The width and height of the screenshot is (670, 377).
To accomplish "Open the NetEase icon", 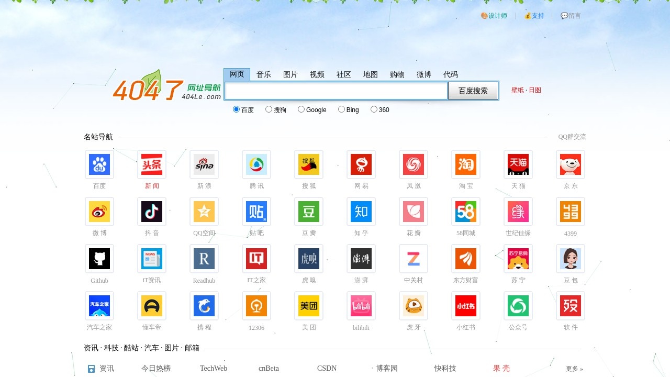I will [361, 164].
